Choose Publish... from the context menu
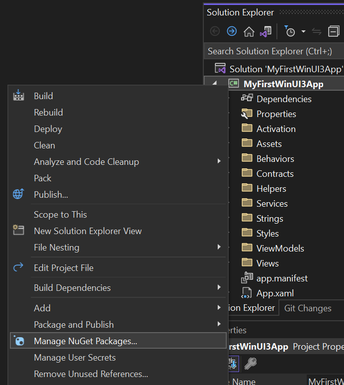The image size is (344, 385). pos(51,195)
